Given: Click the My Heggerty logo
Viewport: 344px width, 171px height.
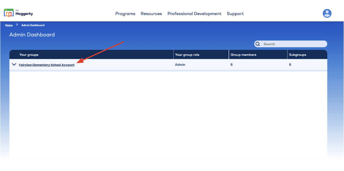Looking at the screenshot, I should pyautogui.click(x=18, y=13).
